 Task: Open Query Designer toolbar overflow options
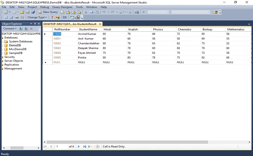click(x=82, y=18)
